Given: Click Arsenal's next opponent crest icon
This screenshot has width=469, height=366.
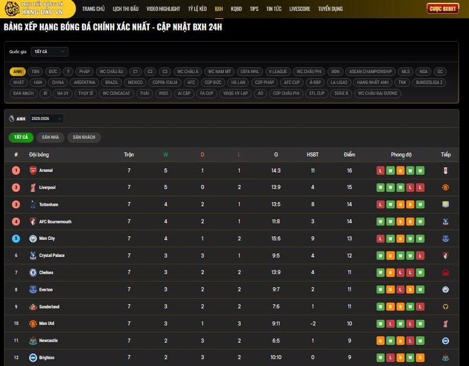Looking at the screenshot, I should pos(446,170).
